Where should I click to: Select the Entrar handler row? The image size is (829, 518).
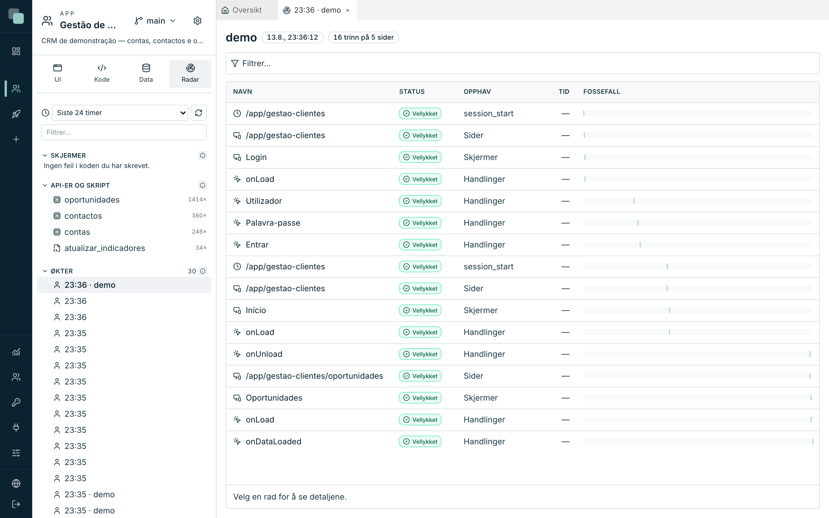coord(522,245)
